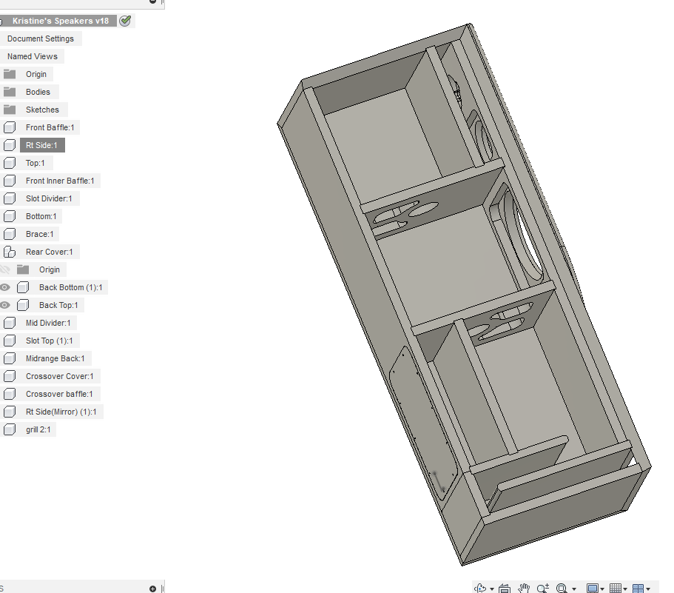Select the Brace:1 label
Screen dimensions: 674x593
pos(39,234)
